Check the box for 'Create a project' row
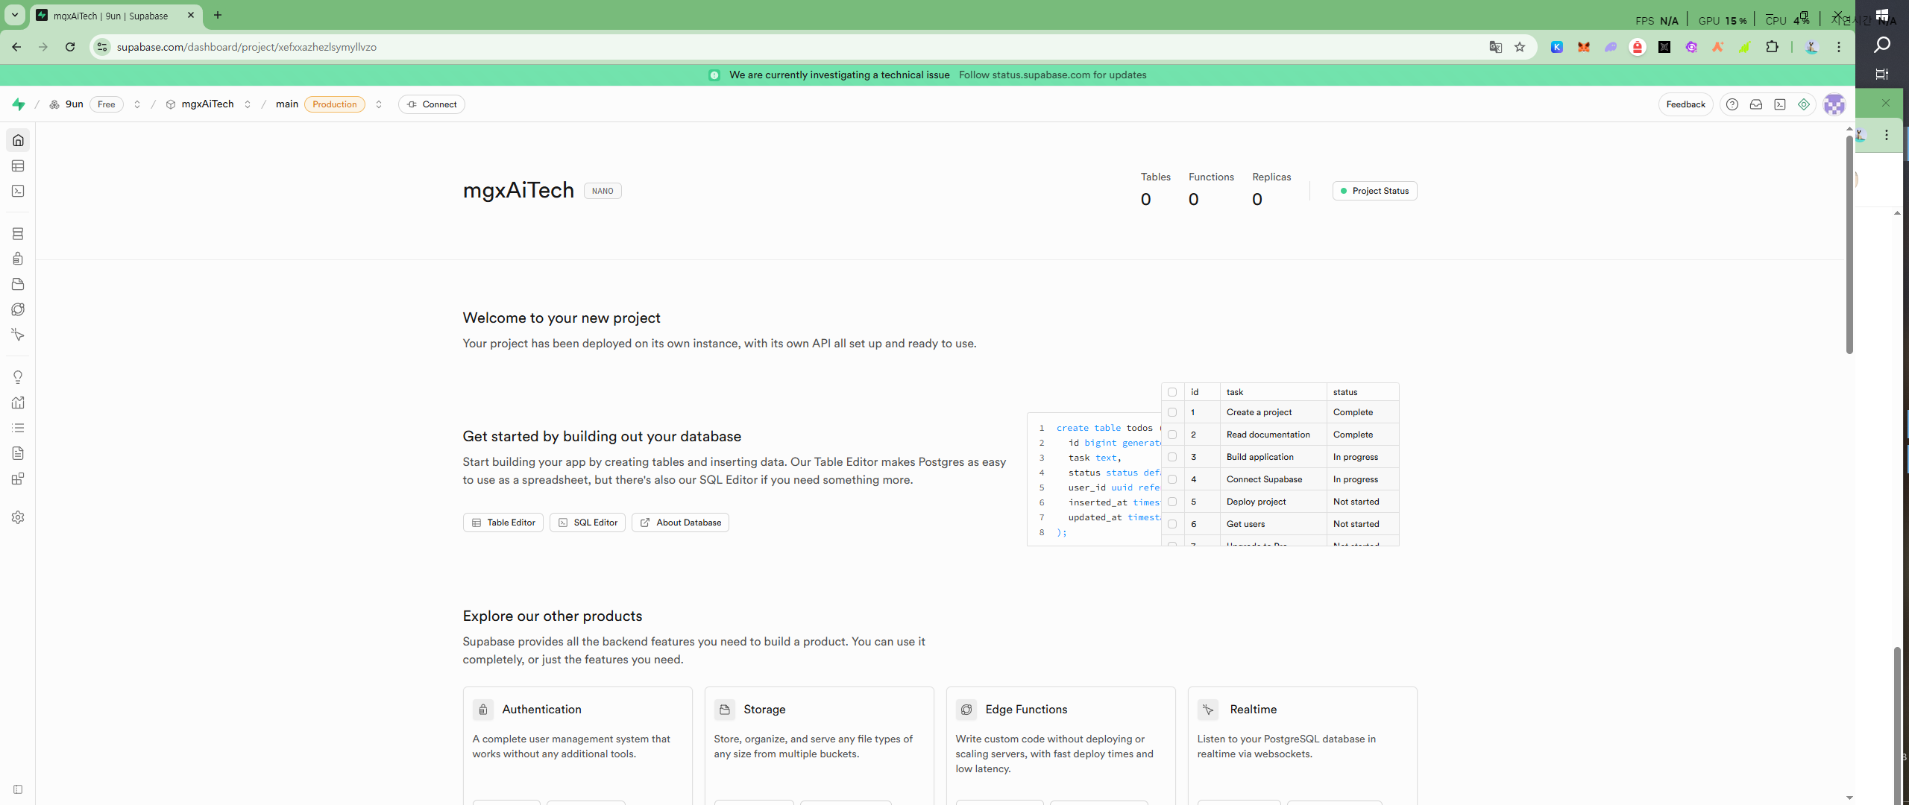The image size is (1909, 805). [1172, 412]
